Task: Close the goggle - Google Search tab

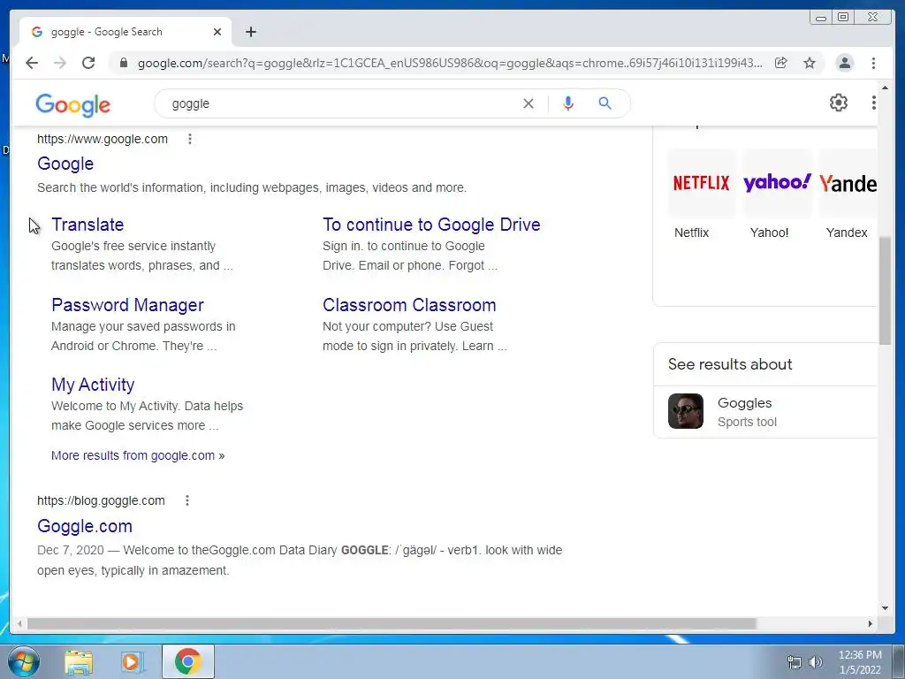Action: (x=217, y=32)
